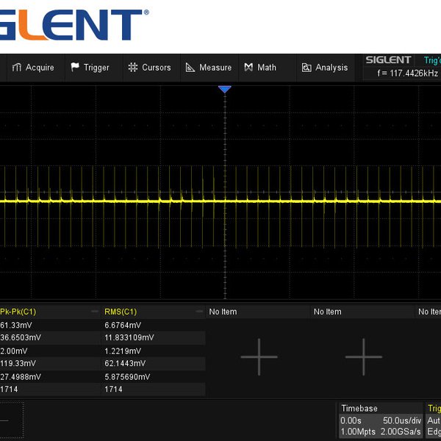Collapse the Pk-Pk(C1) measurement column

point(94,312)
